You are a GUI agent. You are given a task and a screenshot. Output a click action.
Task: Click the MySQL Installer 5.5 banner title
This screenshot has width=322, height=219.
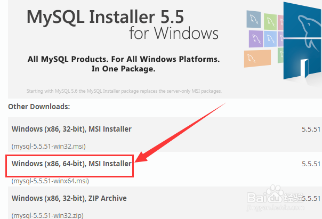[105, 17]
